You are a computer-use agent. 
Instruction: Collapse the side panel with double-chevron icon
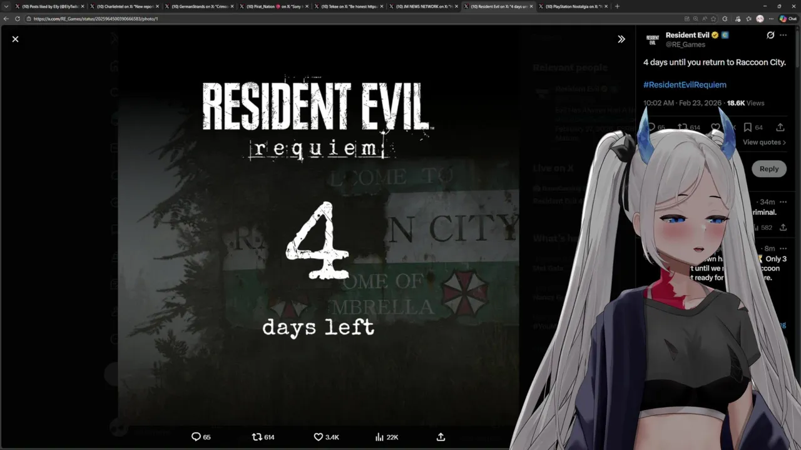coord(621,39)
